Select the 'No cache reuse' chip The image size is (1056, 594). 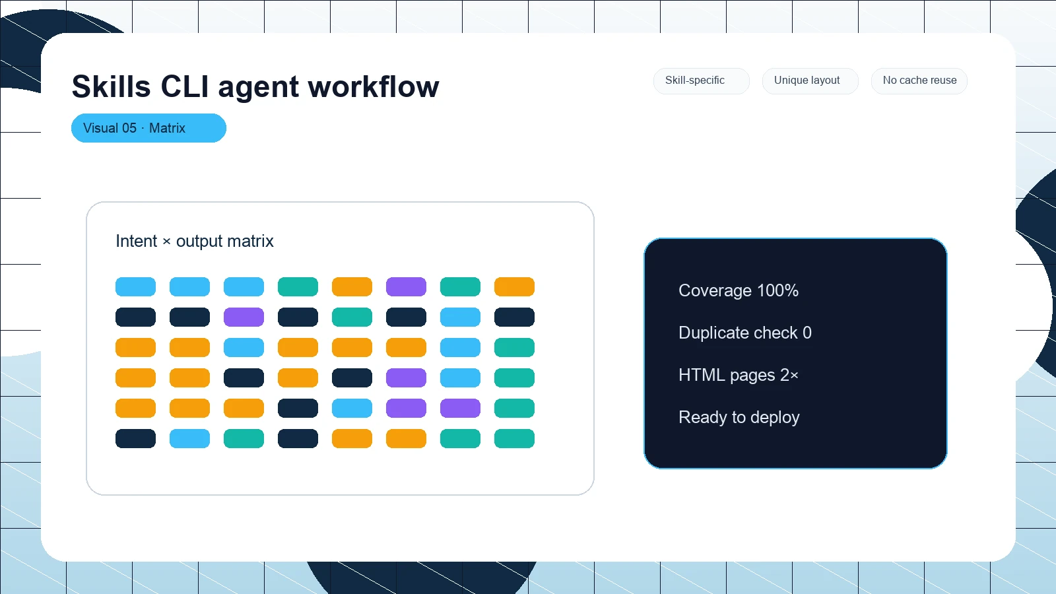click(x=919, y=81)
